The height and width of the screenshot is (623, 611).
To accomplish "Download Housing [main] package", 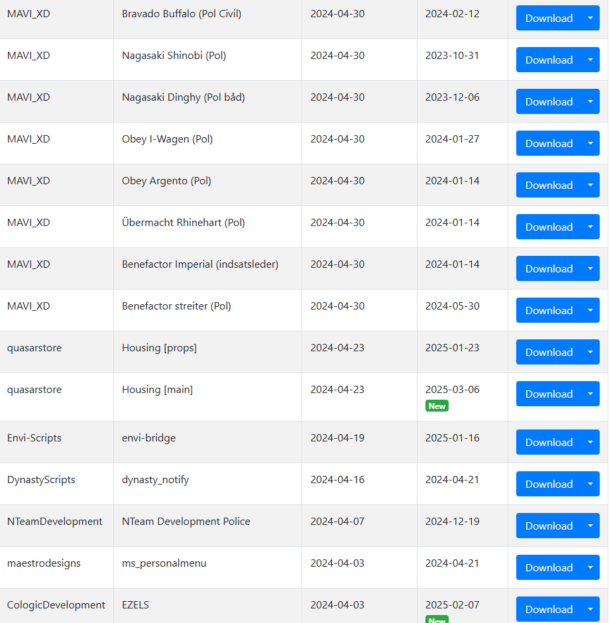I will tap(549, 393).
